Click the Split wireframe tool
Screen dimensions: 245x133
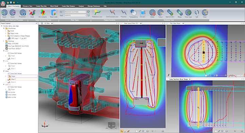197,13
